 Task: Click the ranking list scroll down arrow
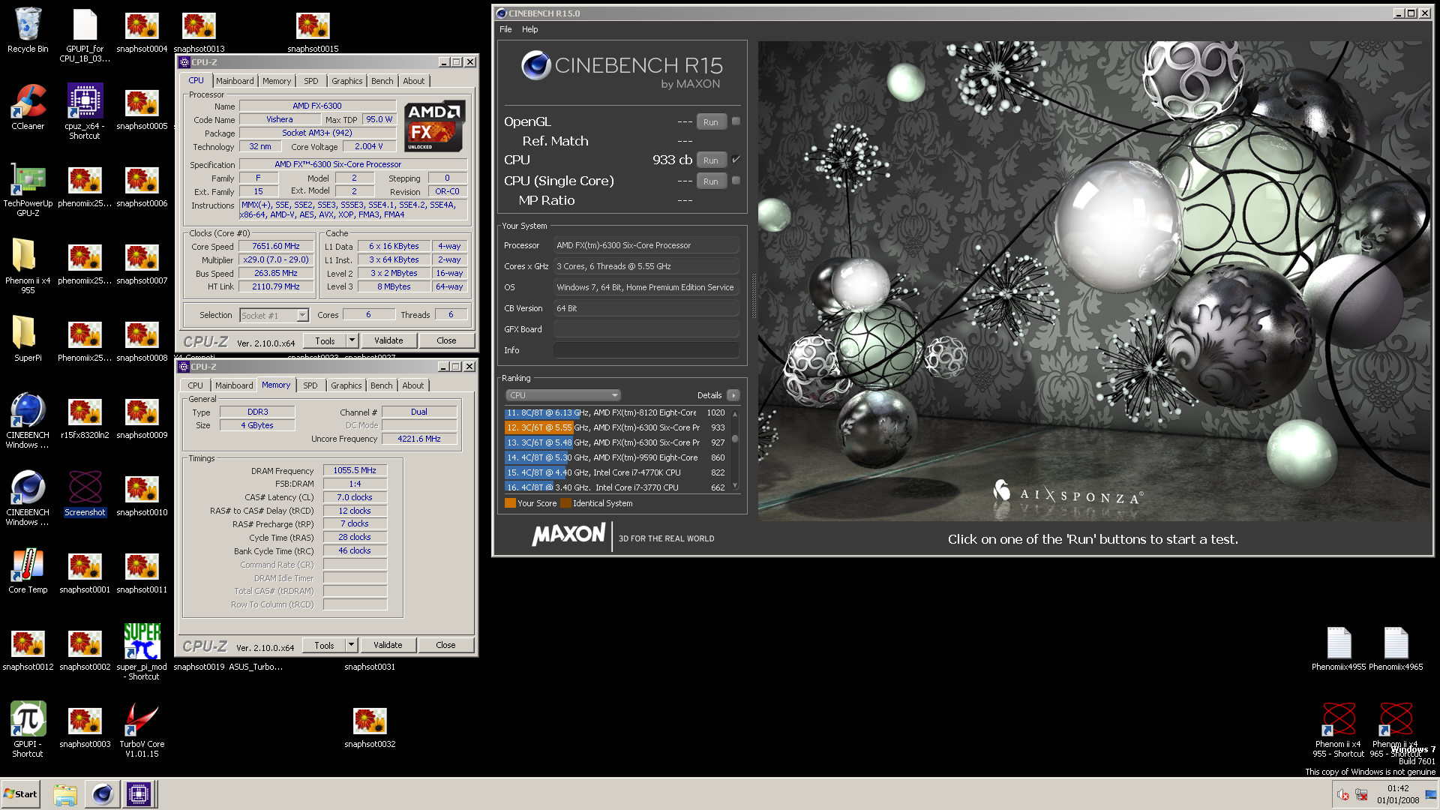735,486
